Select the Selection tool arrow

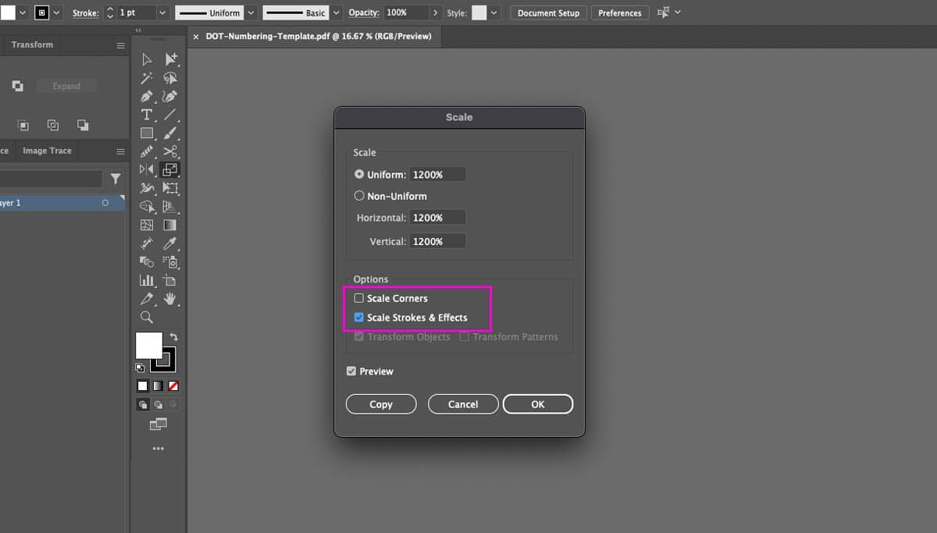coord(147,60)
